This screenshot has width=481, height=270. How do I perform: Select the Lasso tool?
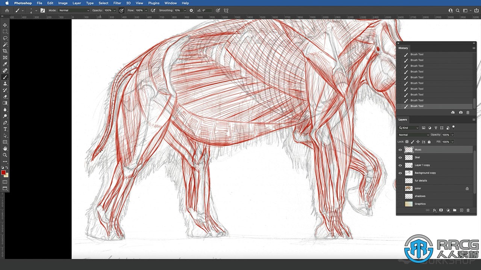point(5,38)
